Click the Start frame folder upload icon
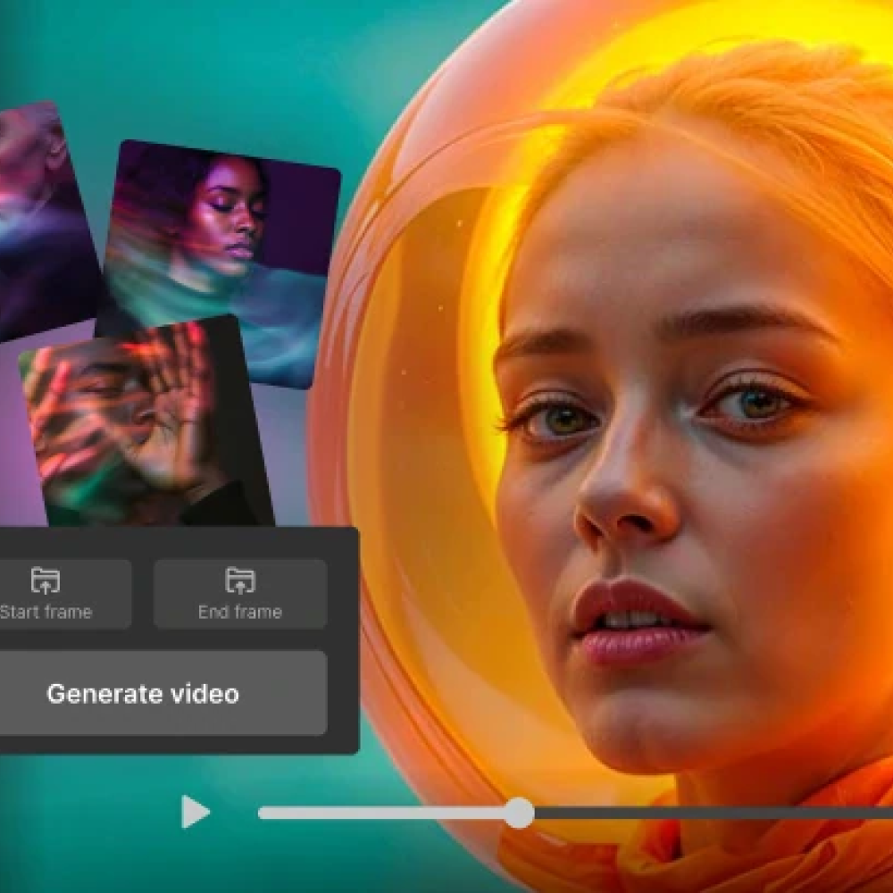The width and height of the screenshot is (893, 893). [46, 580]
